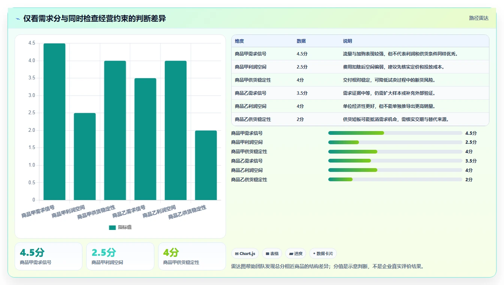Click the x-axis label 商品甲需求信号
This screenshot has height=285, width=504.
38,212
